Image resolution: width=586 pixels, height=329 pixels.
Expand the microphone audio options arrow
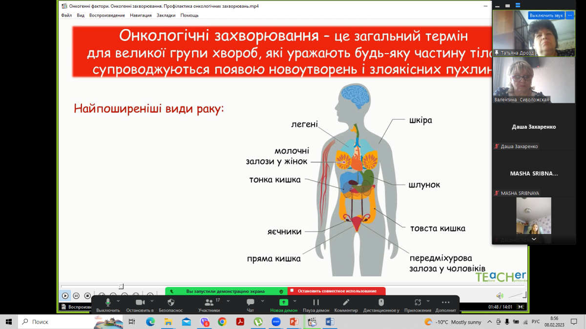click(x=118, y=301)
